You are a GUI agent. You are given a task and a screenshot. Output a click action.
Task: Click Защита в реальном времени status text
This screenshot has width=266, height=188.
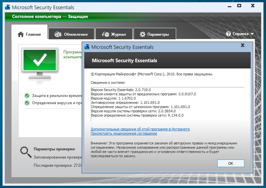click(57, 96)
